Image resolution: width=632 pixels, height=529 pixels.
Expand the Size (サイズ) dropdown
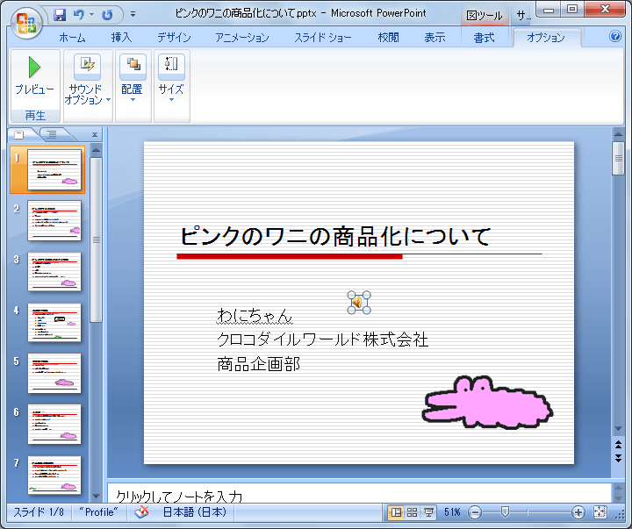point(171,79)
